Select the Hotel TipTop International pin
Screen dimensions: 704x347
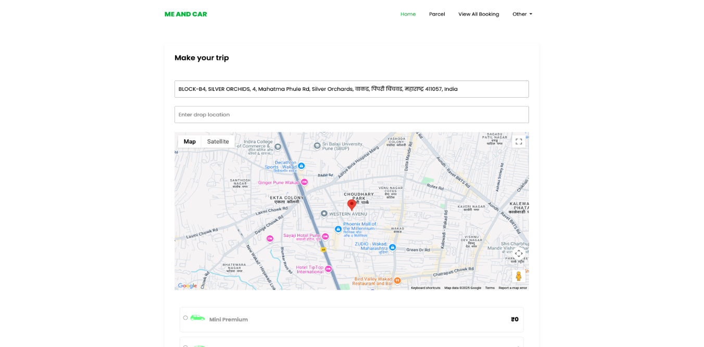coord(328,269)
